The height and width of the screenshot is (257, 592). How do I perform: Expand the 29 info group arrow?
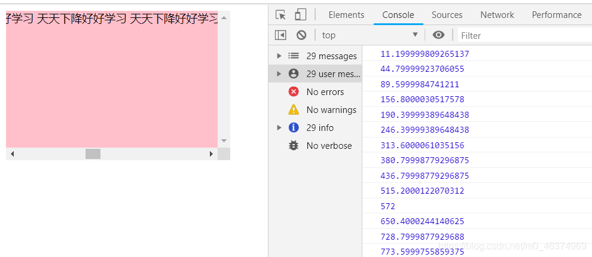tap(279, 127)
